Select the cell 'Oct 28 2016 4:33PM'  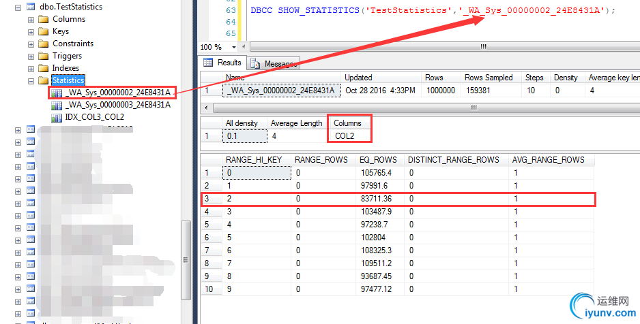pos(381,91)
